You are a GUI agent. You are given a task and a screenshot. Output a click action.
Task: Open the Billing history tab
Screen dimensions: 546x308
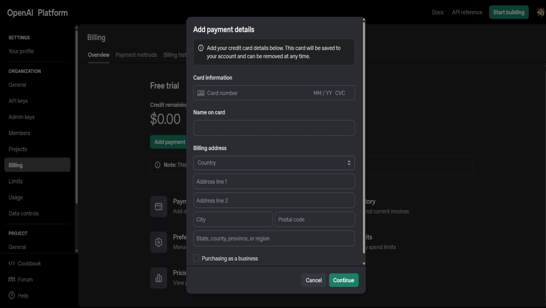coord(175,55)
